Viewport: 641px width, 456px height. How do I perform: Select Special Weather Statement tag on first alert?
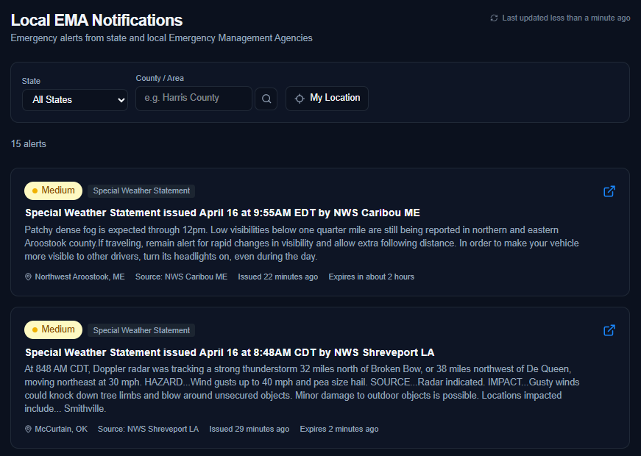click(x=141, y=190)
